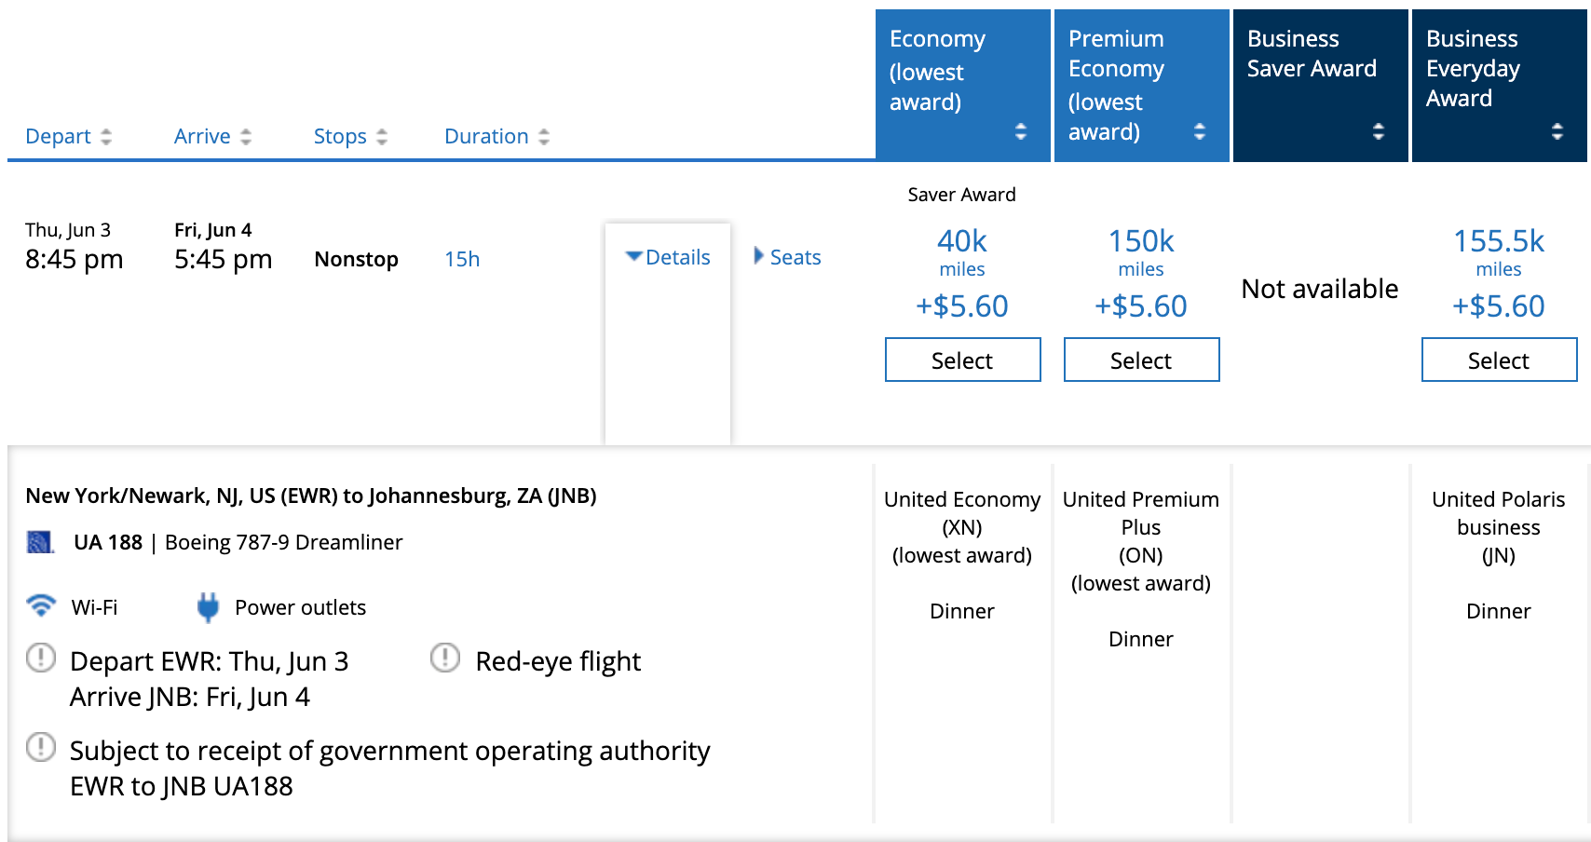Screen dimensions: 1591x842
Task: Click the Red-eye flight alert icon
Action: click(445, 659)
